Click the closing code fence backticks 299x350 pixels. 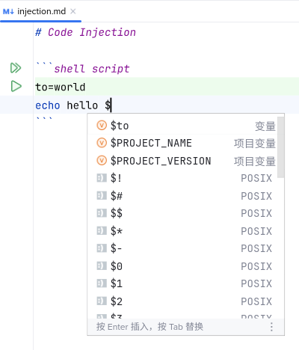44,118
